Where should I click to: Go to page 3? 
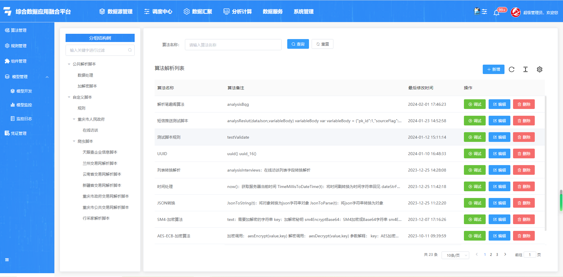click(x=497, y=255)
